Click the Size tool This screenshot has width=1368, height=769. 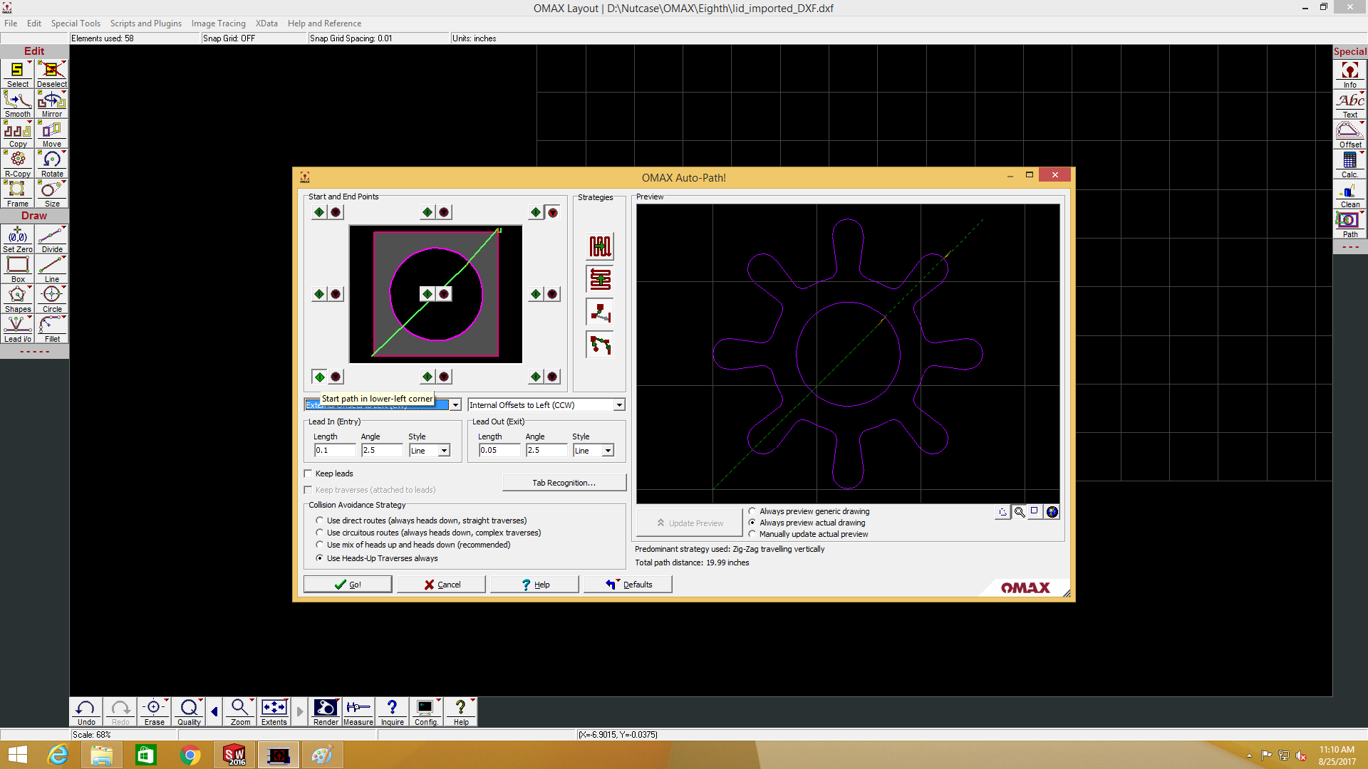click(x=51, y=194)
